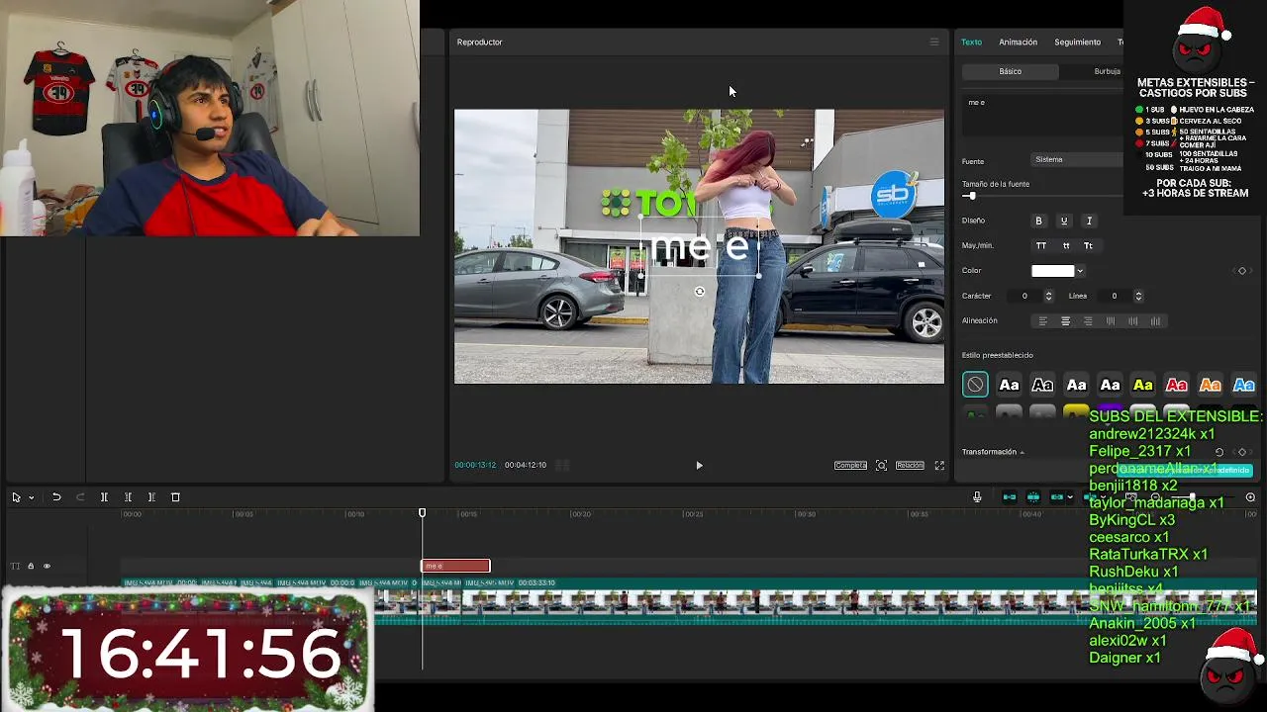Click the Carácter spacing value field
Screen dimensions: 1267x712
tap(1024, 296)
